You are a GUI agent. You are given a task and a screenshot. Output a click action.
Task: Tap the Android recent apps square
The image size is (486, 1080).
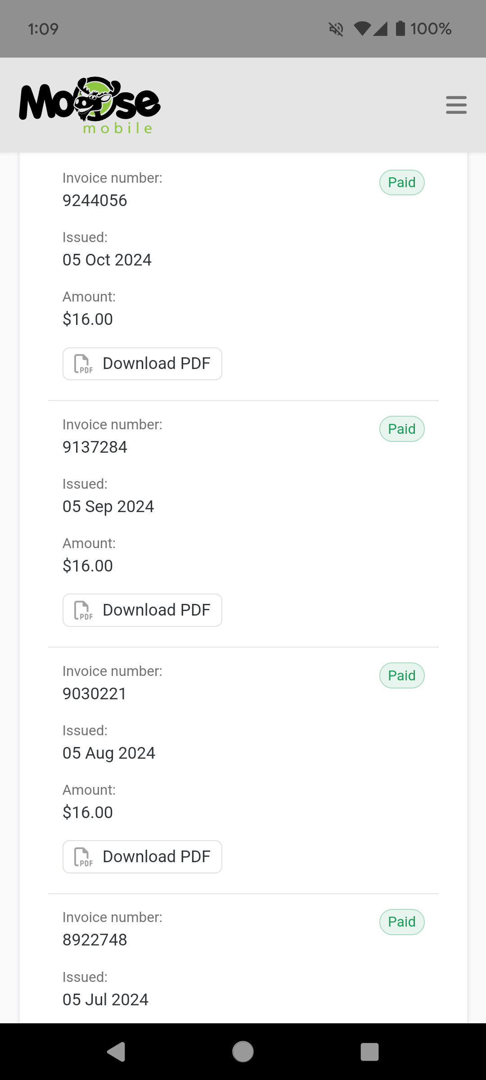pyautogui.click(x=369, y=1052)
